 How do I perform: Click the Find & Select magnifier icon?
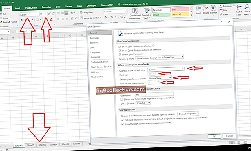point(247,7)
